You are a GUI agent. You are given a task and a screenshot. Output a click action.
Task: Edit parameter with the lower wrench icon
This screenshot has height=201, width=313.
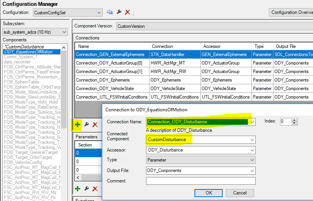pos(86,189)
